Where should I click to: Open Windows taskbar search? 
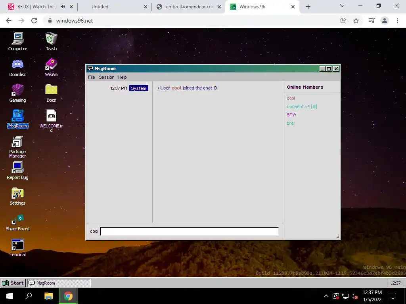(x=29, y=296)
